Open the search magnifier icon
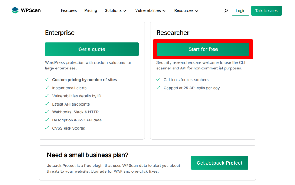The image size is (295, 185). click(226, 11)
